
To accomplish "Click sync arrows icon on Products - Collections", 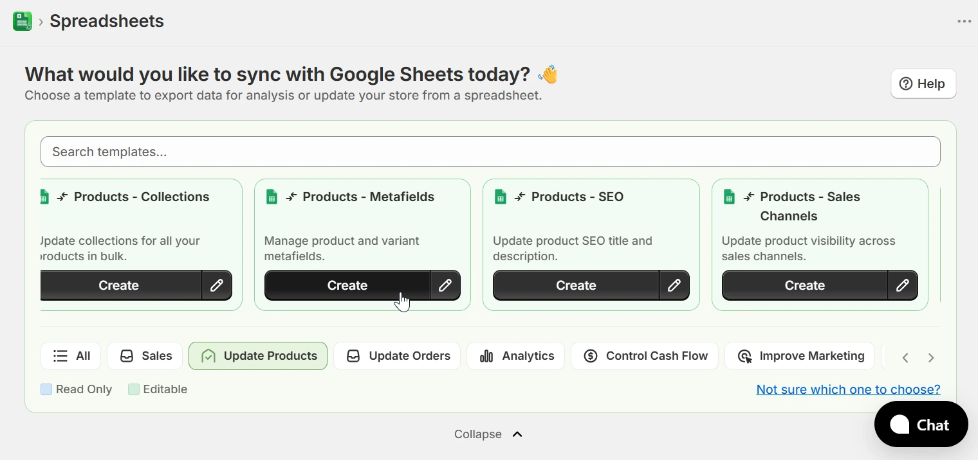I will pos(62,197).
